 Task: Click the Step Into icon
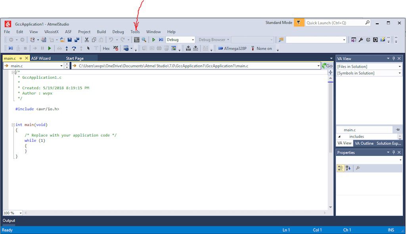(x=67, y=48)
